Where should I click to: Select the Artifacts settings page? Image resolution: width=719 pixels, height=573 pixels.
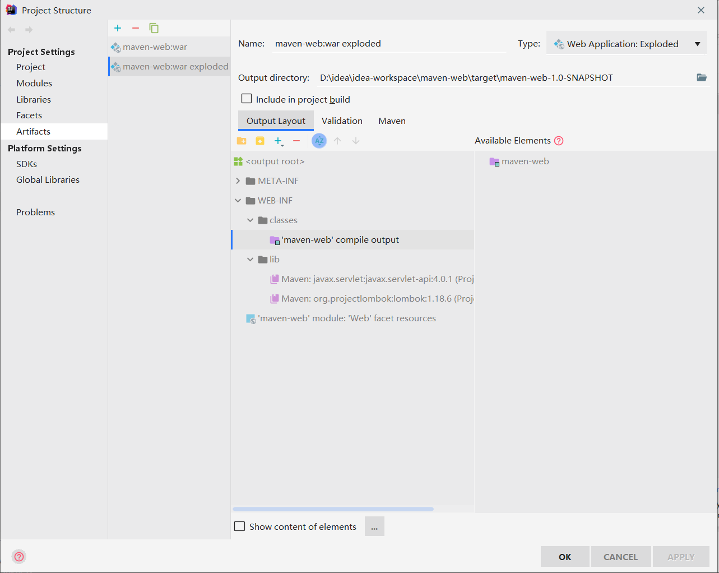tap(54, 131)
